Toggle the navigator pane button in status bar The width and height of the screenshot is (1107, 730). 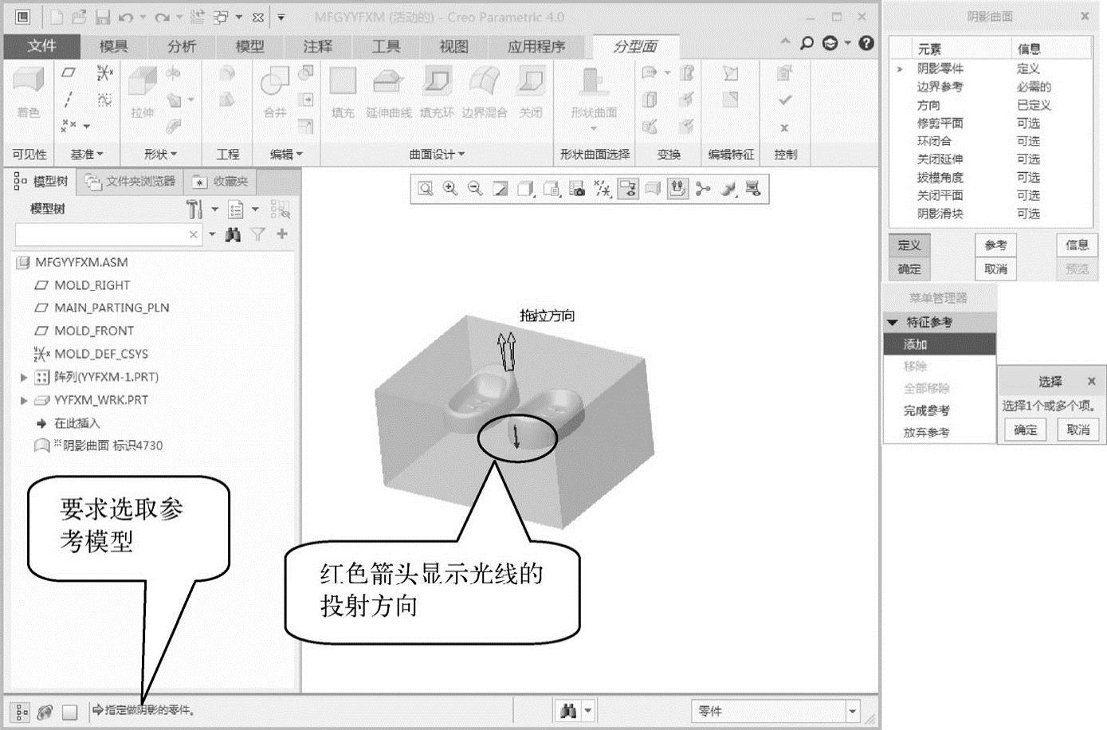[22, 711]
